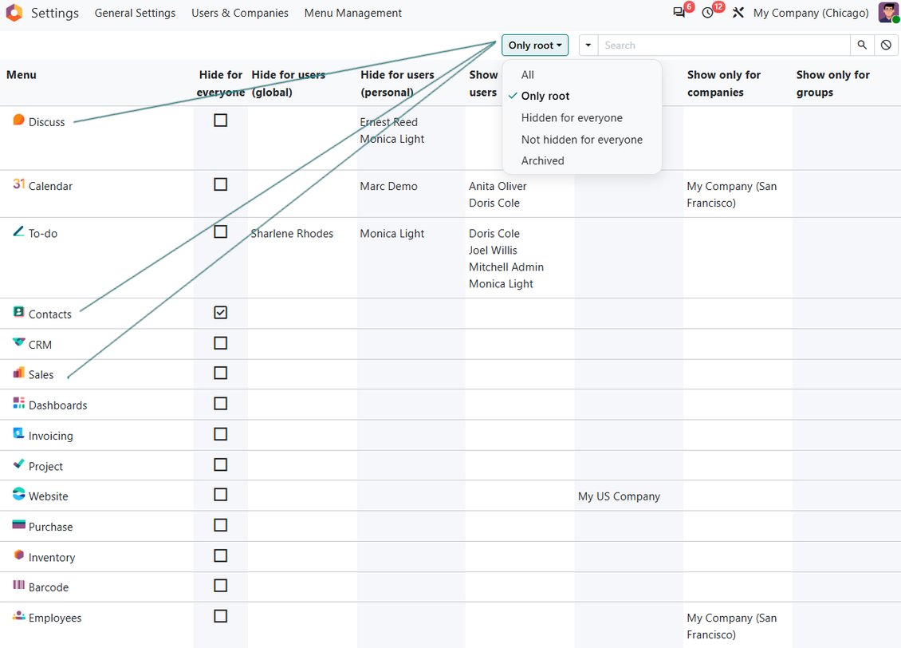
Task: Click the Dashboards app icon
Action: tap(19, 403)
